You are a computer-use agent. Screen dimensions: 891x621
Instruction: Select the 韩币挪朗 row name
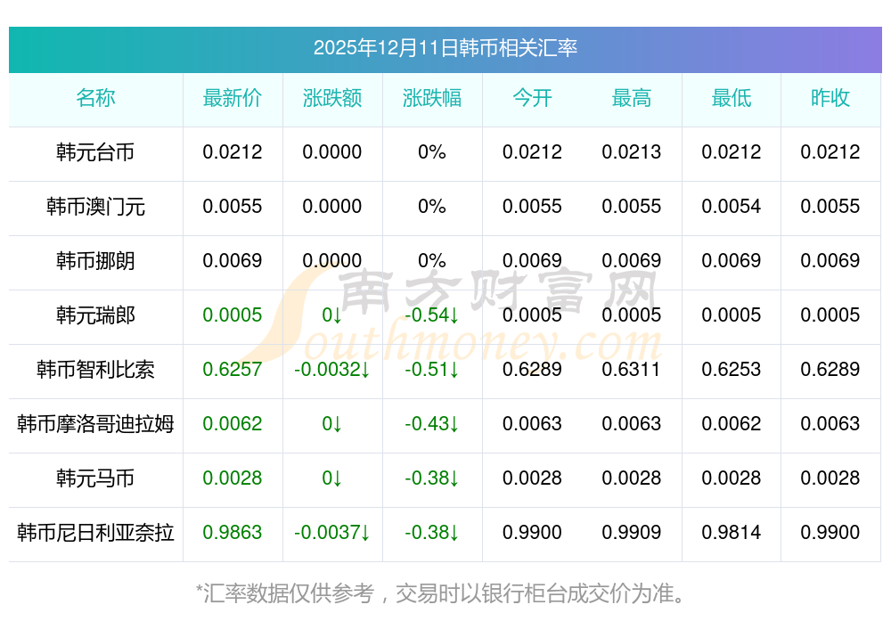click(95, 261)
